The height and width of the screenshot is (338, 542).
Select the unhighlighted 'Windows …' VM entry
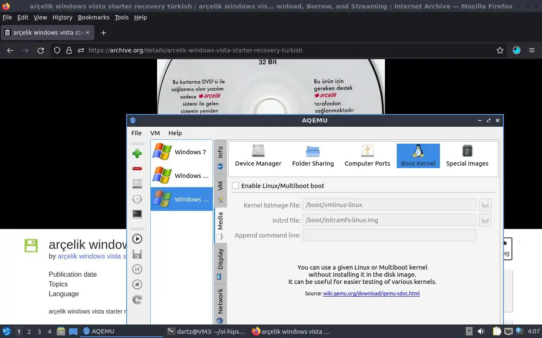pos(182,176)
